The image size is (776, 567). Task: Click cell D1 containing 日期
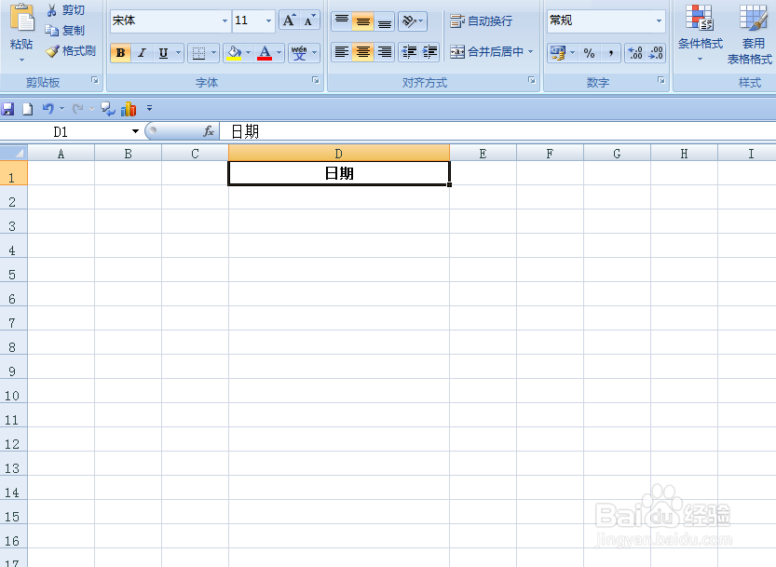[x=339, y=173]
